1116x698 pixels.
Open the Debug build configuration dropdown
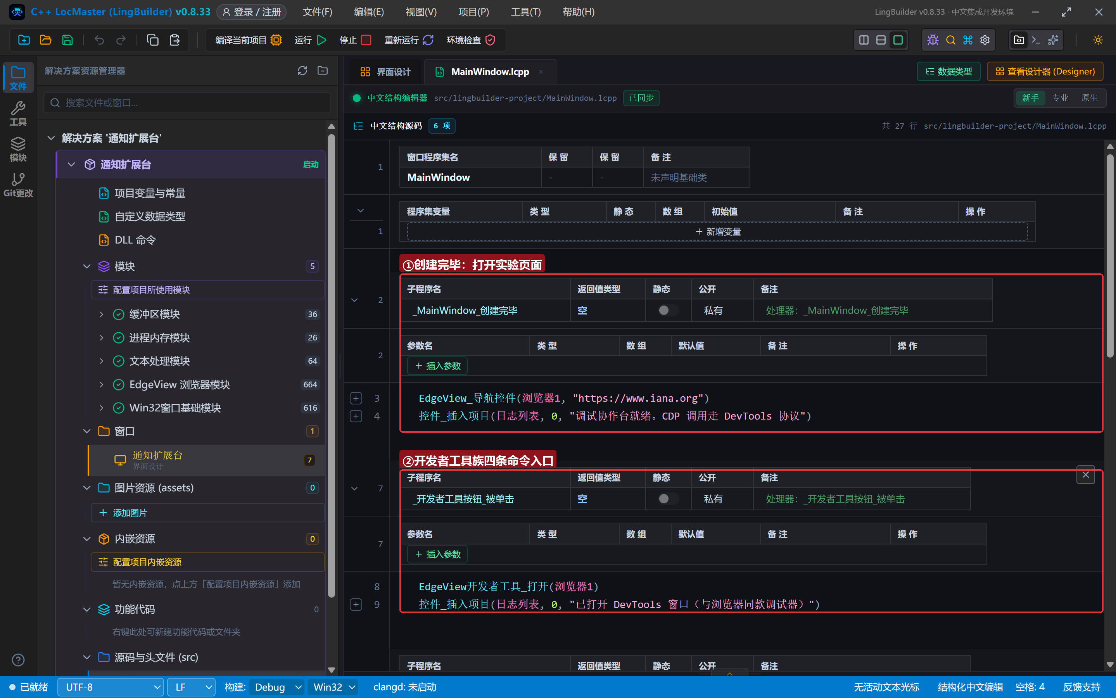click(276, 687)
